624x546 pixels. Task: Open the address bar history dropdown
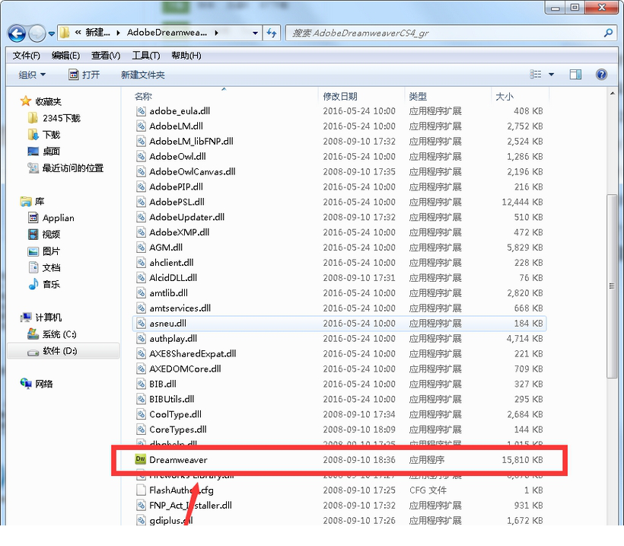coord(255,33)
